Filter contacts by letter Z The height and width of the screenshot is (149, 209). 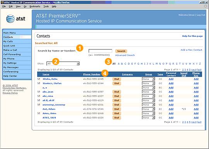click(x=200, y=64)
